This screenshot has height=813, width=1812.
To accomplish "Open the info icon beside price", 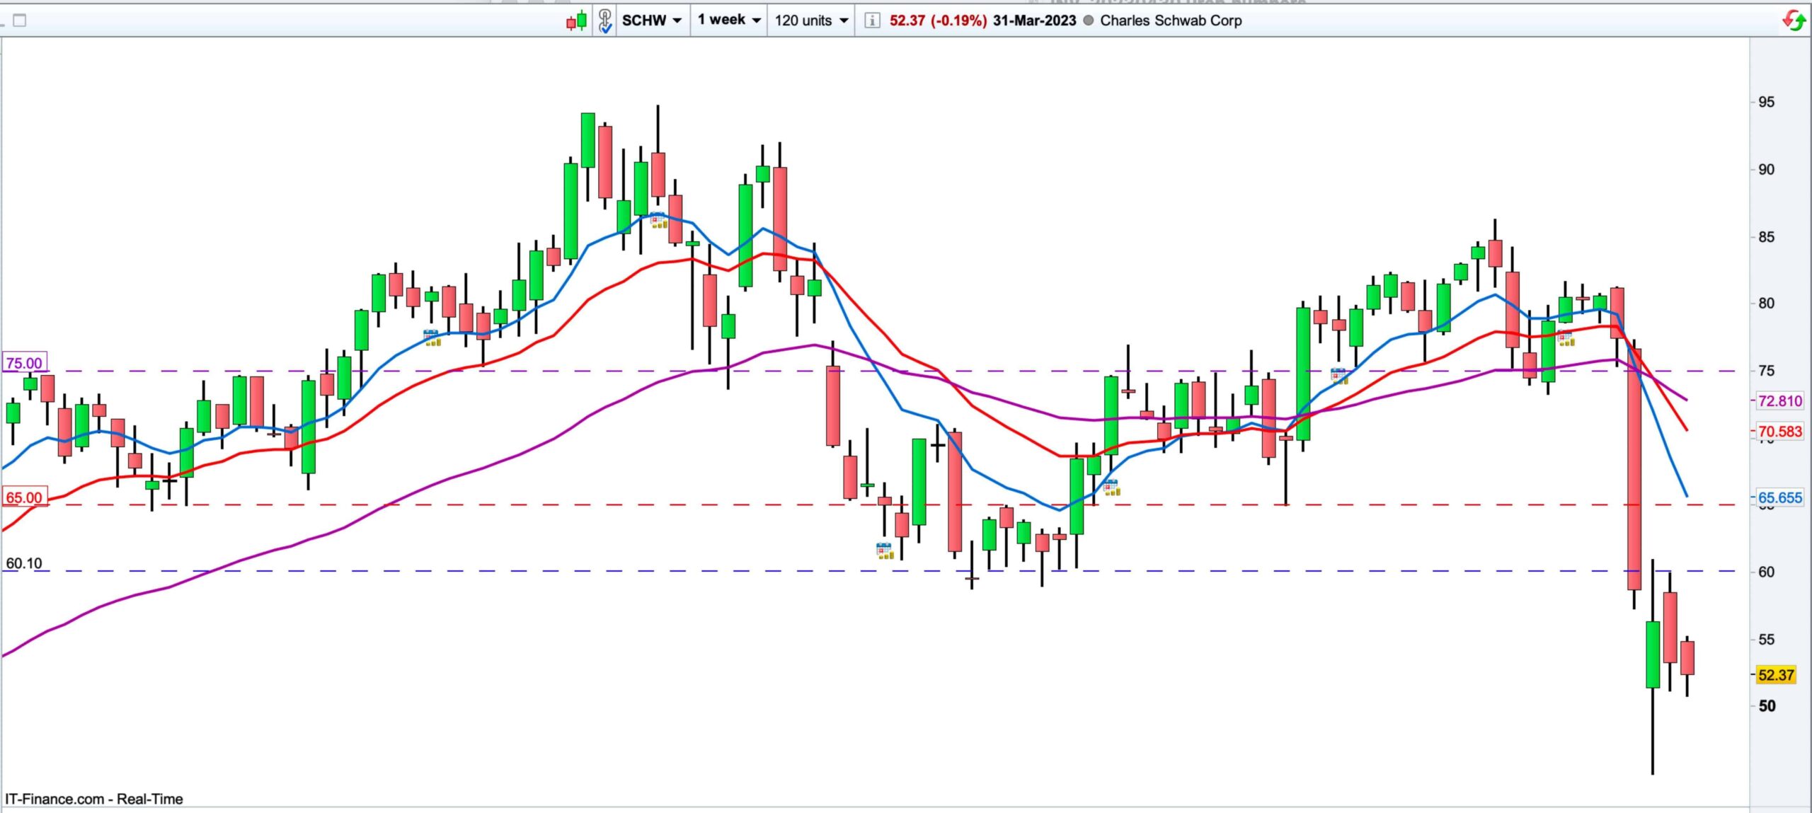I will click(x=872, y=21).
